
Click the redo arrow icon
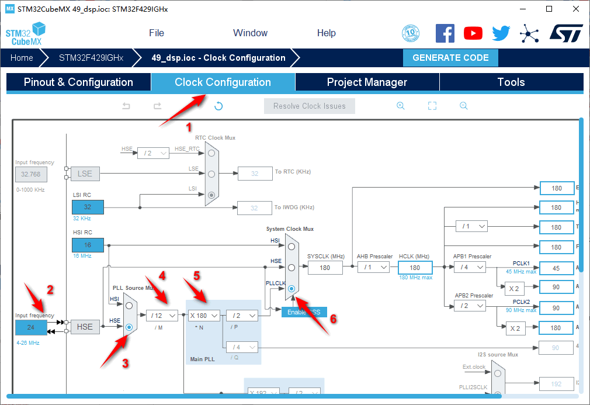pos(157,106)
